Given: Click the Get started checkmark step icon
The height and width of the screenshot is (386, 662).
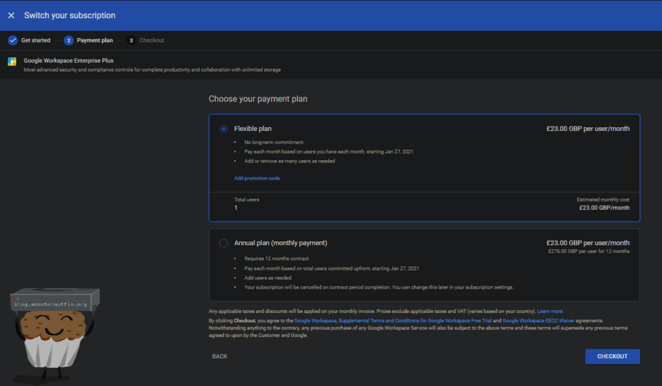Looking at the screenshot, I should [x=12, y=40].
